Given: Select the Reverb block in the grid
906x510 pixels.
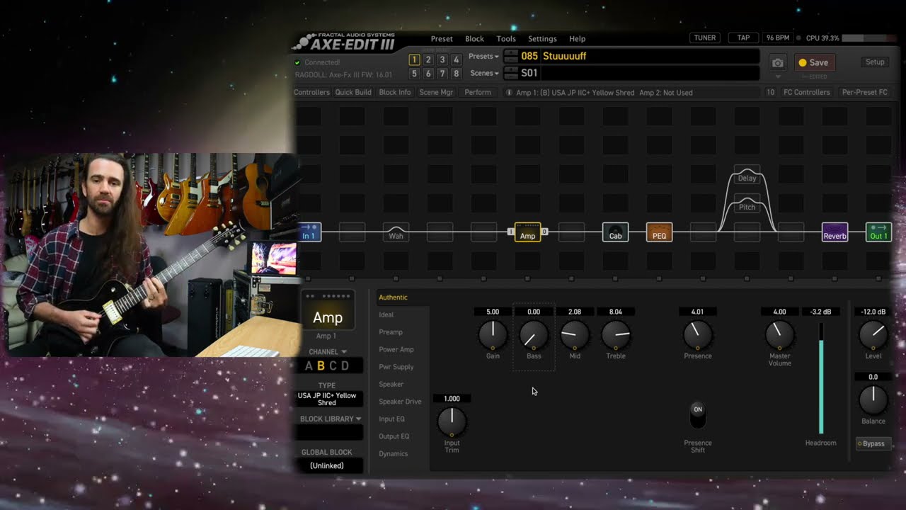Looking at the screenshot, I should 835,232.
